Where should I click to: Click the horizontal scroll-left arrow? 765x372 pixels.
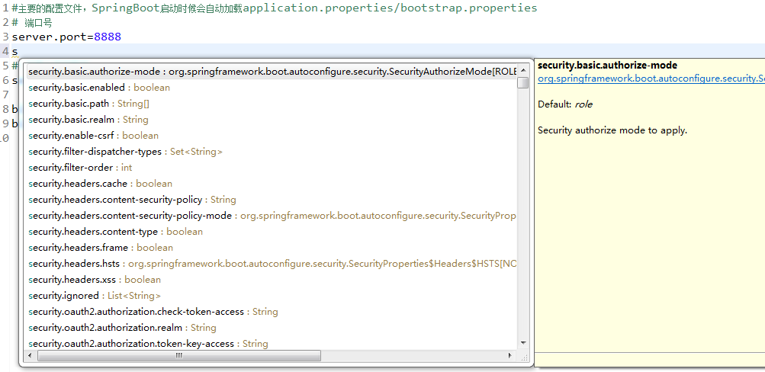tap(30, 356)
